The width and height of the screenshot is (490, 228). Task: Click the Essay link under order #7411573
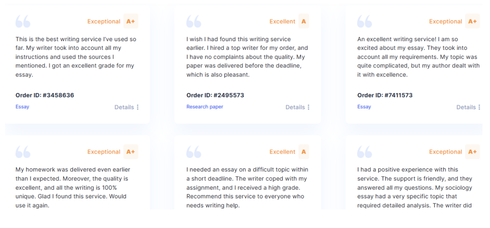364,106
